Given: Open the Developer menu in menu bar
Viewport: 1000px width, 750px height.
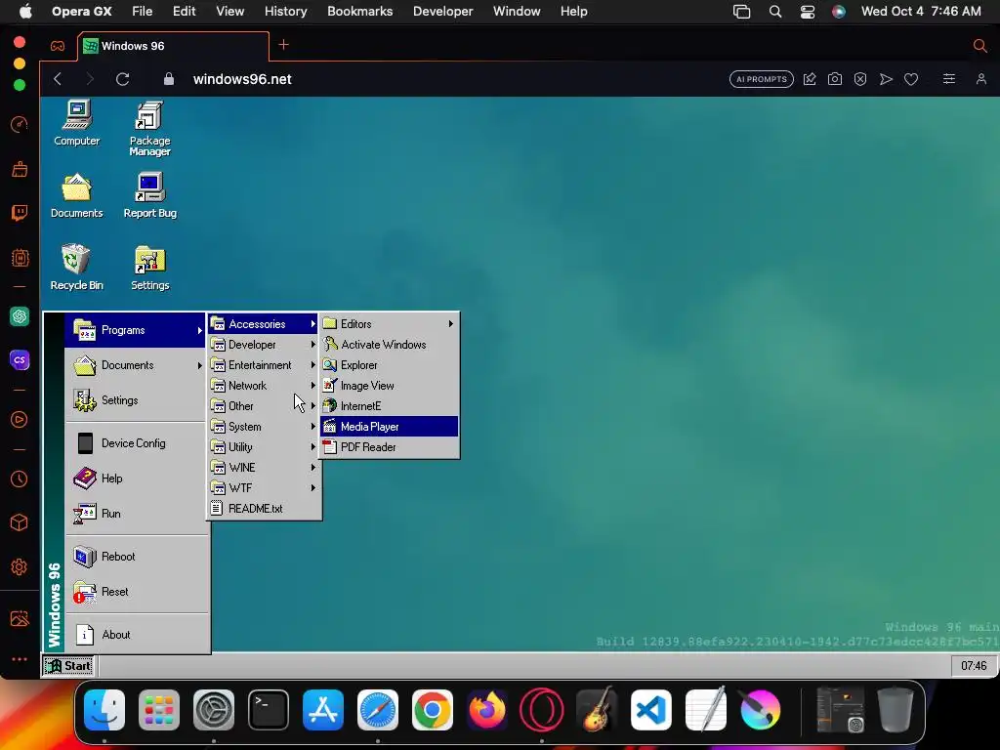Looking at the screenshot, I should 442,12.
